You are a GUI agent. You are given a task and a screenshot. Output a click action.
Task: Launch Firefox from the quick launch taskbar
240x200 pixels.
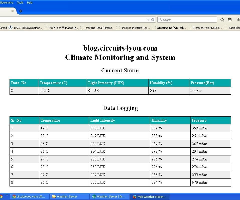click(1, 196)
